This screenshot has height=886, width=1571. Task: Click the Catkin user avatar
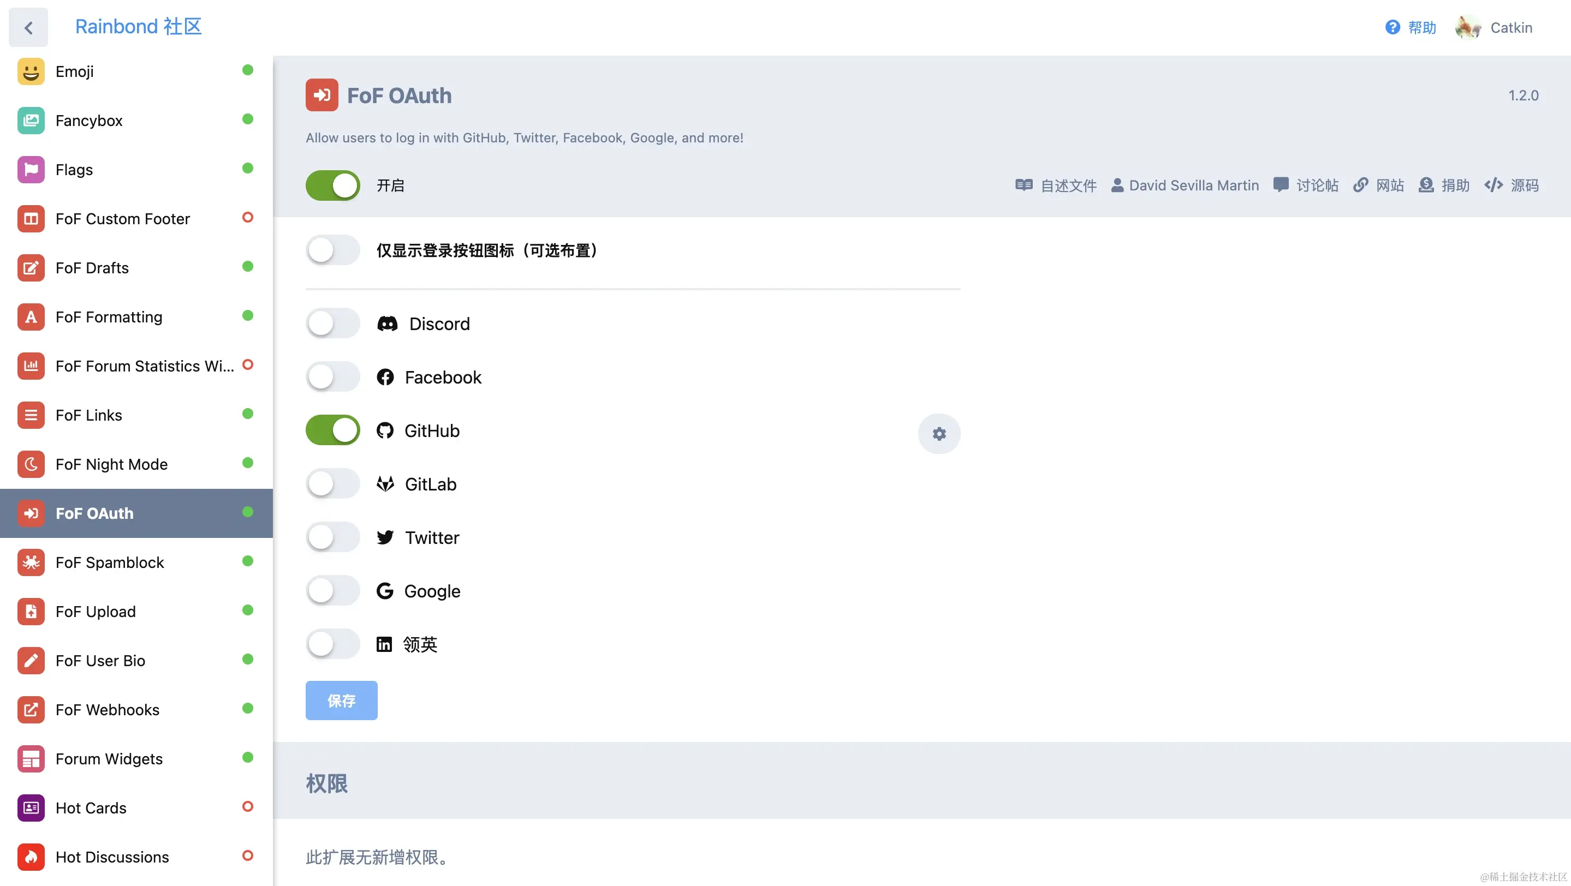click(x=1468, y=27)
